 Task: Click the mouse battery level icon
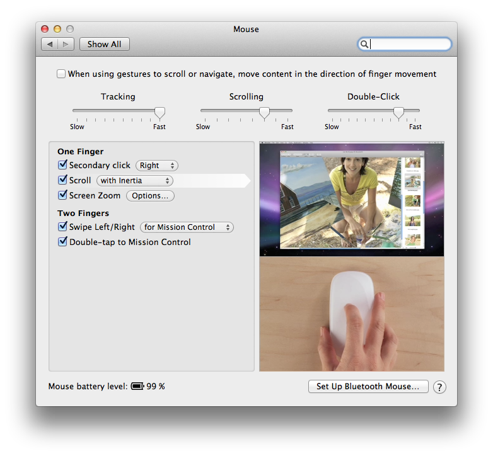pyautogui.click(x=137, y=386)
